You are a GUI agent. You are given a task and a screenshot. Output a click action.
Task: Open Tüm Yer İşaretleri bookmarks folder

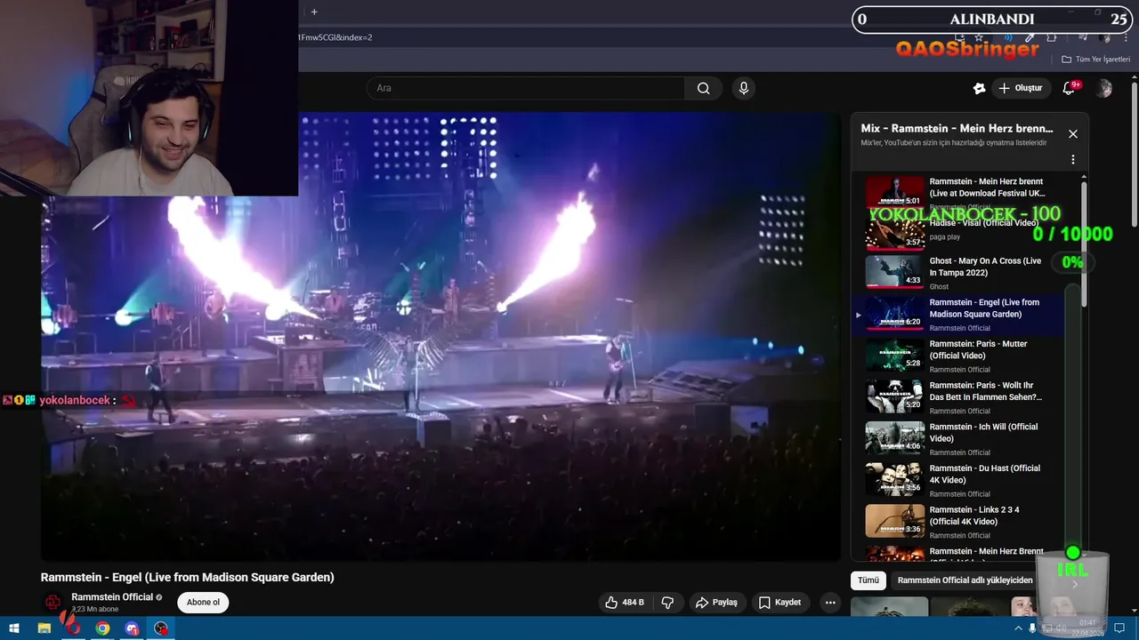pos(1095,60)
